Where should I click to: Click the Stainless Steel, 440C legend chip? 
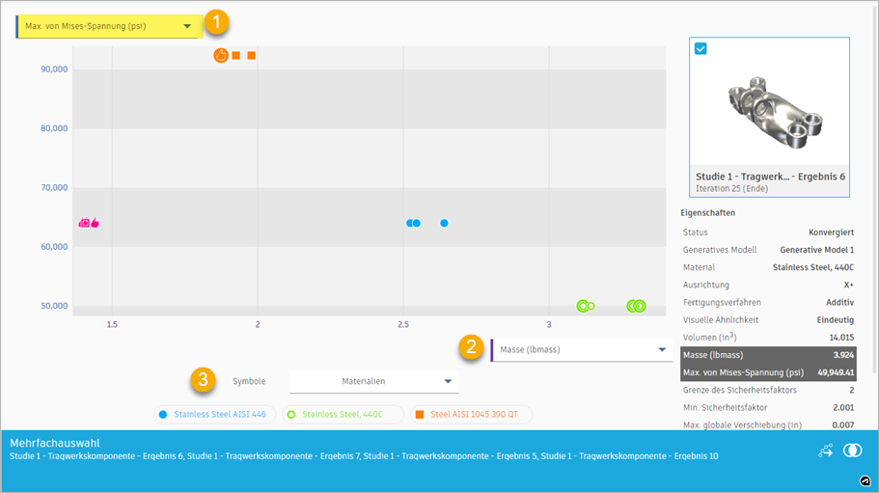click(x=343, y=415)
